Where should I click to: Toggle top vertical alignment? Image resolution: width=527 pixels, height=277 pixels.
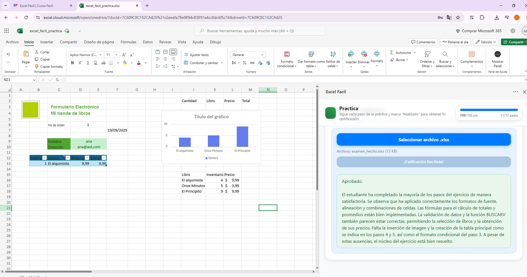[158, 52]
